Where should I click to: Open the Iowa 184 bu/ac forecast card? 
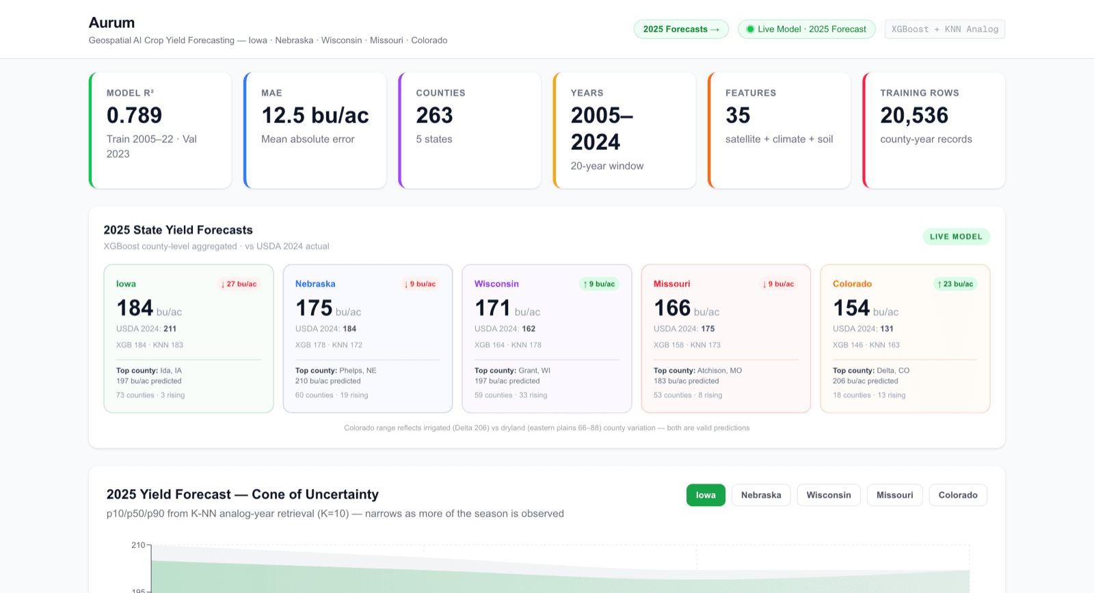point(189,339)
